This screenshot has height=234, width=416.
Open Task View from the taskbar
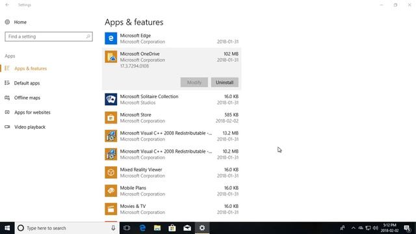127,228
